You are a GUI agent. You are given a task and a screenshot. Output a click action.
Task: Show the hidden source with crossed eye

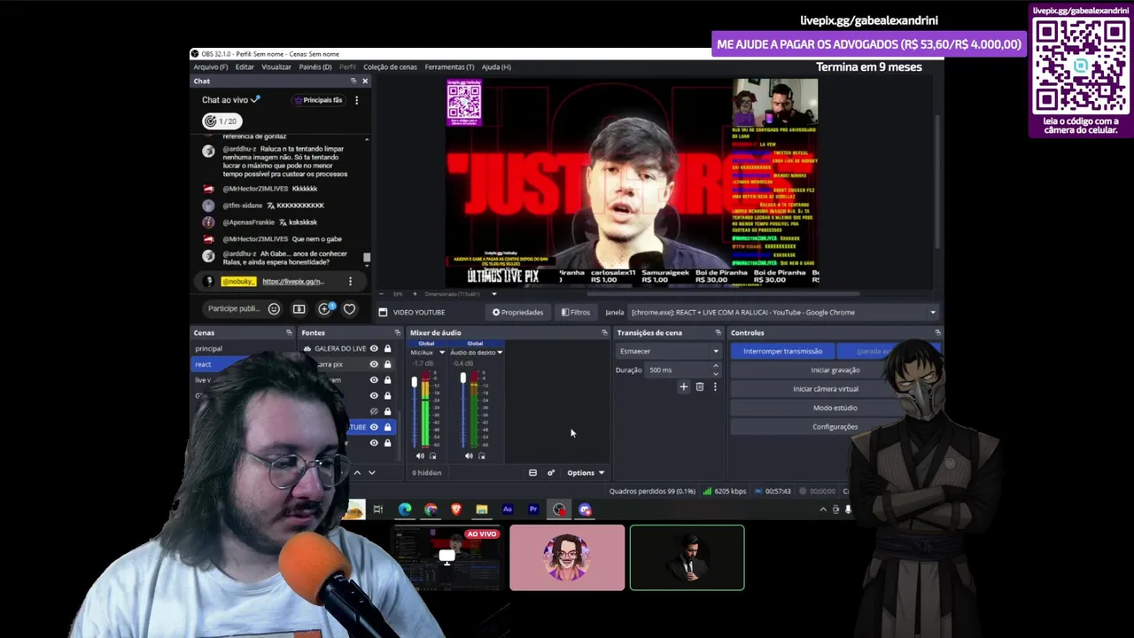(x=374, y=411)
